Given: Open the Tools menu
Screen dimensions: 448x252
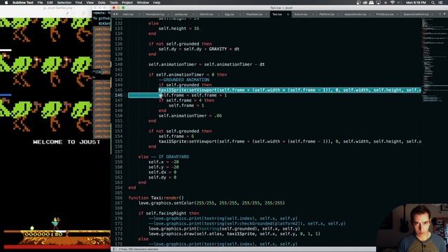Looking at the screenshot, I should coord(113,3).
